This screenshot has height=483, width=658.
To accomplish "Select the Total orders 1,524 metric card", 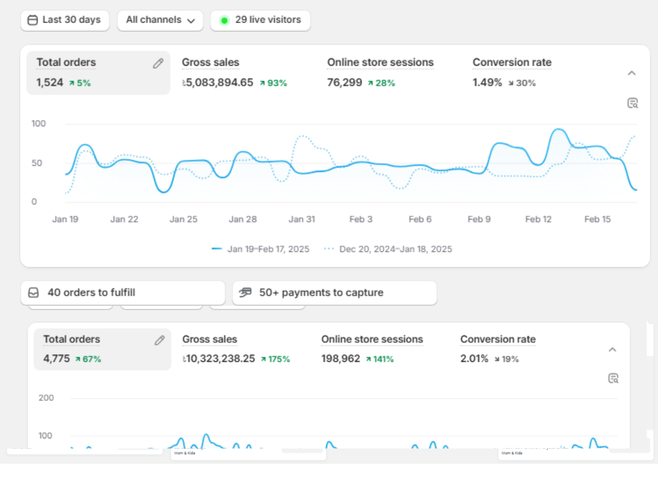I will point(98,73).
